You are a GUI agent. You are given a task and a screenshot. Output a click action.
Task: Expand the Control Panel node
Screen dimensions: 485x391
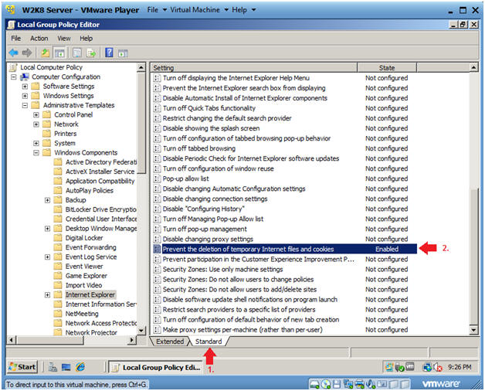(x=36, y=115)
